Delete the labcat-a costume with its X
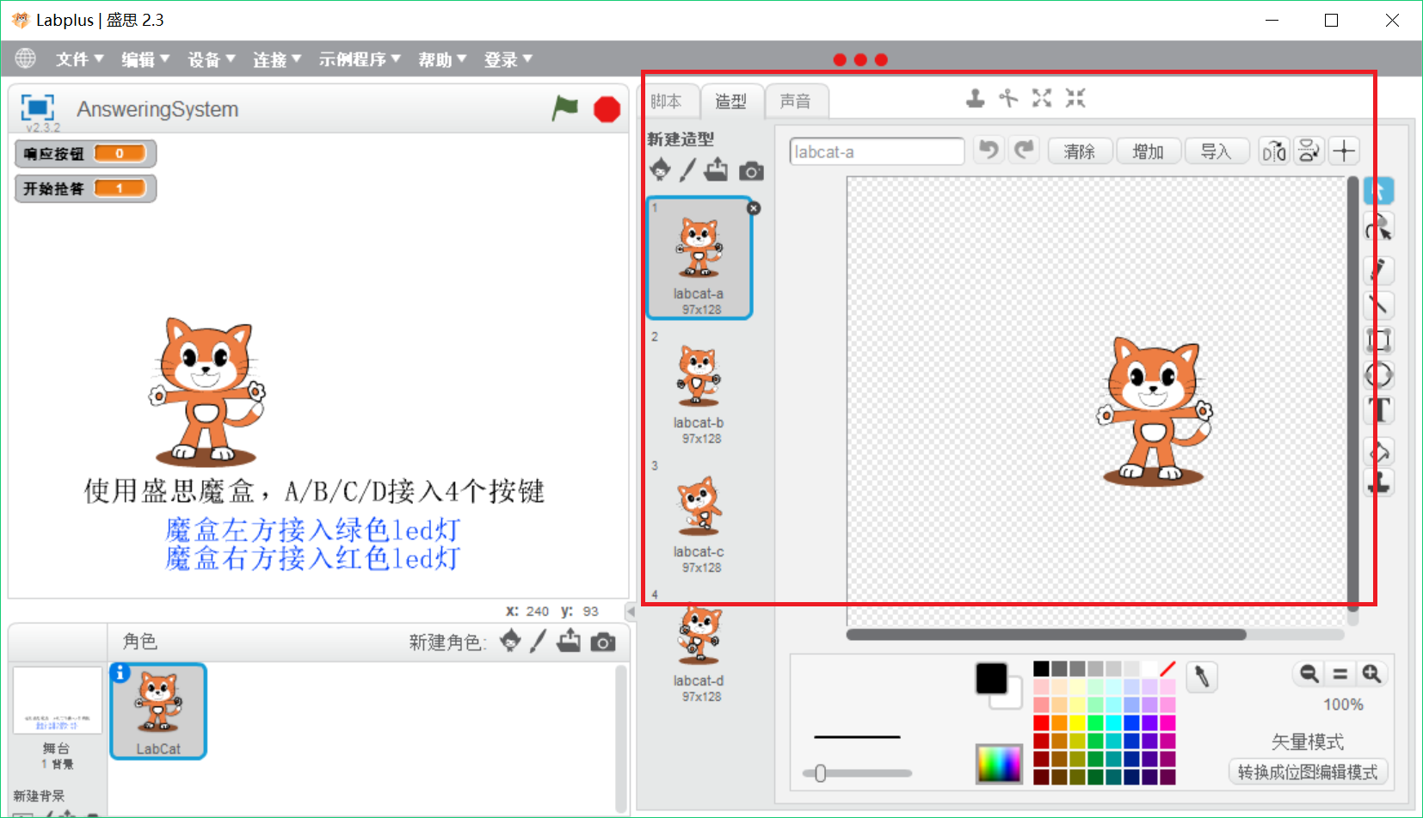This screenshot has height=818, width=1423. click(x=754, y=208)
